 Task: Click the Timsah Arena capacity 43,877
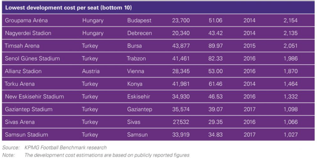point(181,46)
